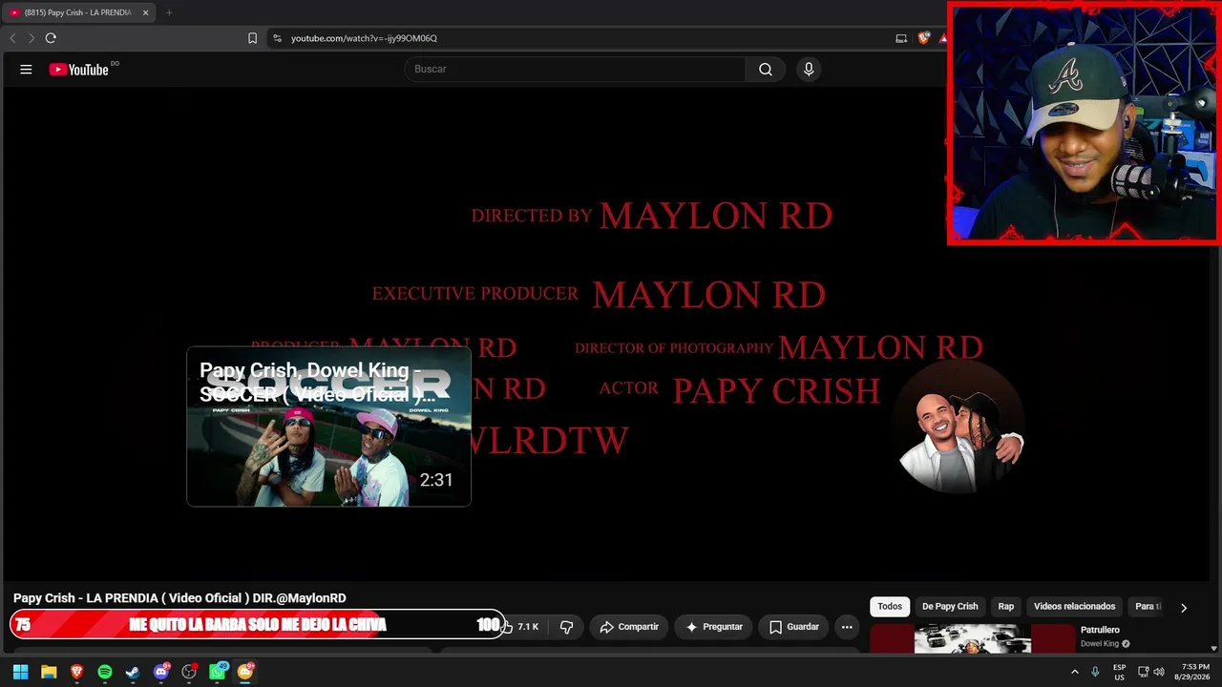Reload the page in the browser
This screenshot has width=1222, height=687.
(x=51, y=38)
